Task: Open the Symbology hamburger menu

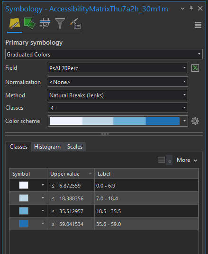Action: click(198, 25)
